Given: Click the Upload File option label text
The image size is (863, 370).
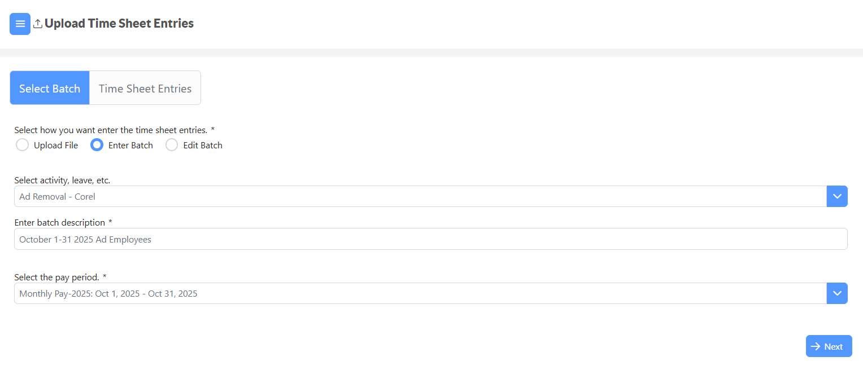Looking at the screenshot, I should pyautogui.click(x=56, y=146).
